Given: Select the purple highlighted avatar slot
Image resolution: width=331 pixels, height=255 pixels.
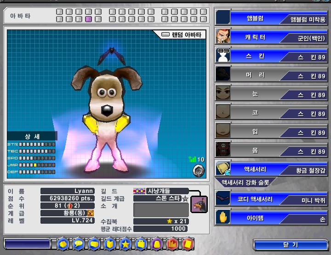Looking at the screenshot, I should pos(88,19).
